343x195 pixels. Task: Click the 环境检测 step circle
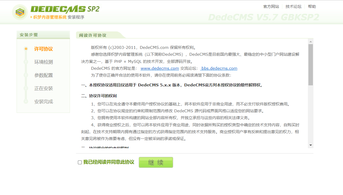pos(26,62)
